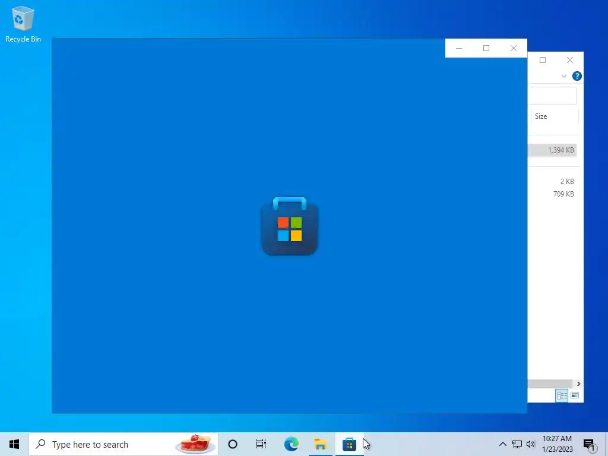The image size is (608, 456).
Task: Open Cortana from the taskbar circle icon
Action: (233, 444)
